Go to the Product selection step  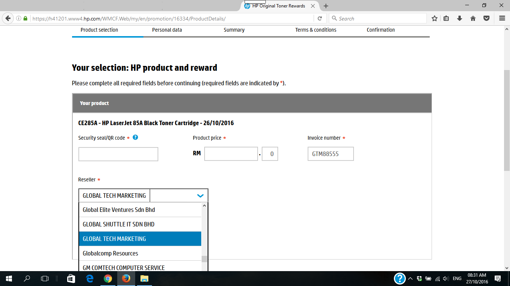click(99, 30)
